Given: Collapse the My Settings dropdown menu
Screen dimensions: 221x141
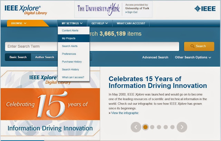Looking at the screenshot, I should (72, 23).
